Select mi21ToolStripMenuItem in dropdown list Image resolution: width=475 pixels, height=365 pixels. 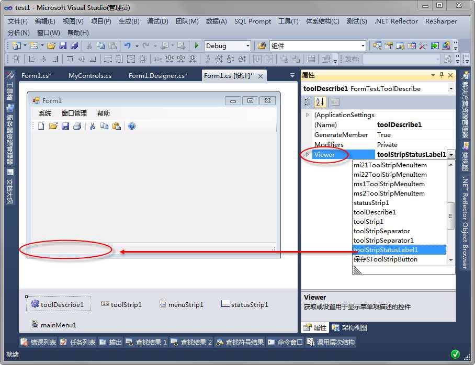coord(399,165)
